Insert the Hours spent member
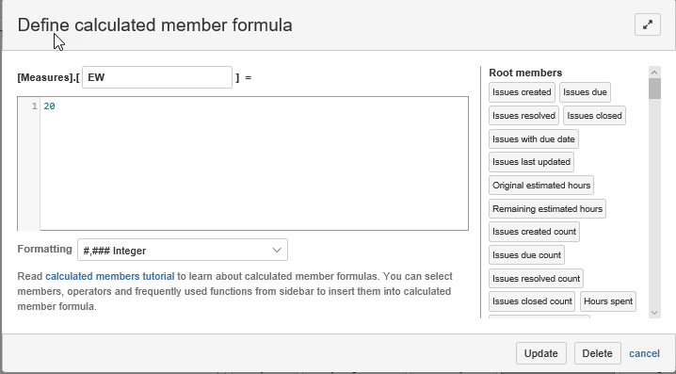The width and height of the screenshot is (676, 374). pyautogui.click(x=608, y=301)
